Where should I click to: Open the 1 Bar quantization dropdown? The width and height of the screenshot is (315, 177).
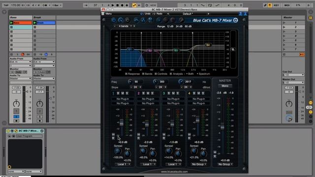point(57,5)
